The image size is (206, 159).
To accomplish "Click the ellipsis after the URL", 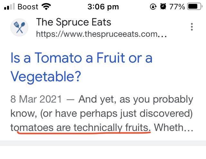I will point(163,34).
